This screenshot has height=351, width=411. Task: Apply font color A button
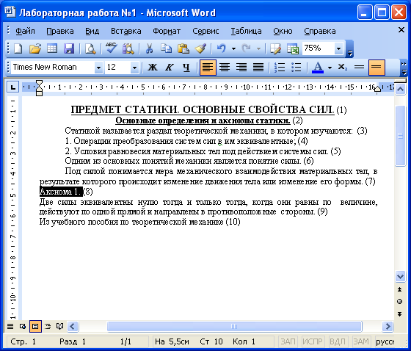coord(318,68)
